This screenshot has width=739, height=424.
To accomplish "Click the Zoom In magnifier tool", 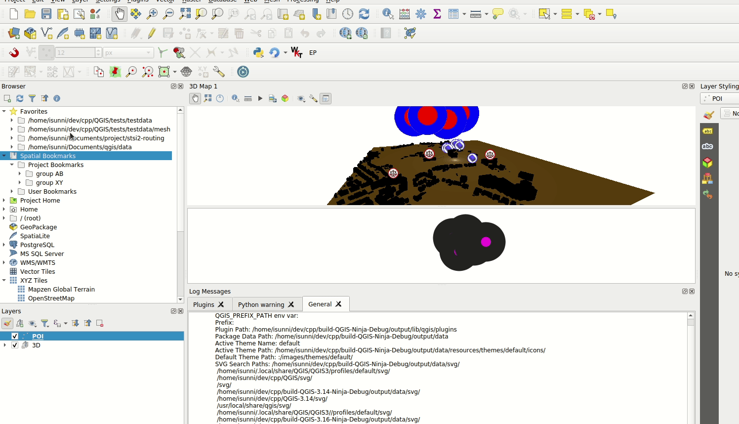I will (x=152, y=14).
